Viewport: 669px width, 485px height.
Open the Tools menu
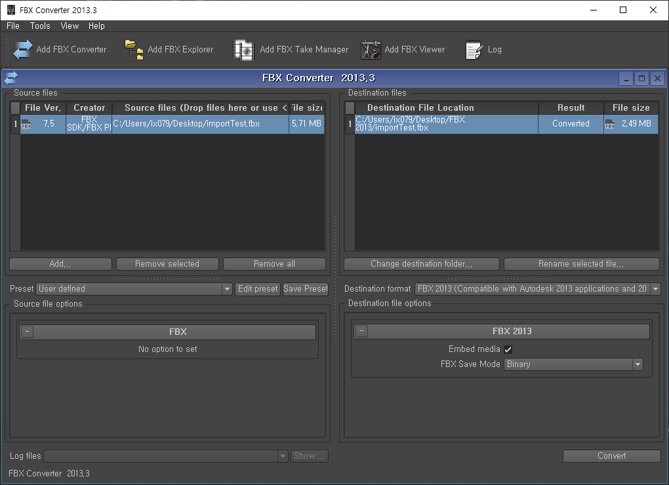[40, 26]
